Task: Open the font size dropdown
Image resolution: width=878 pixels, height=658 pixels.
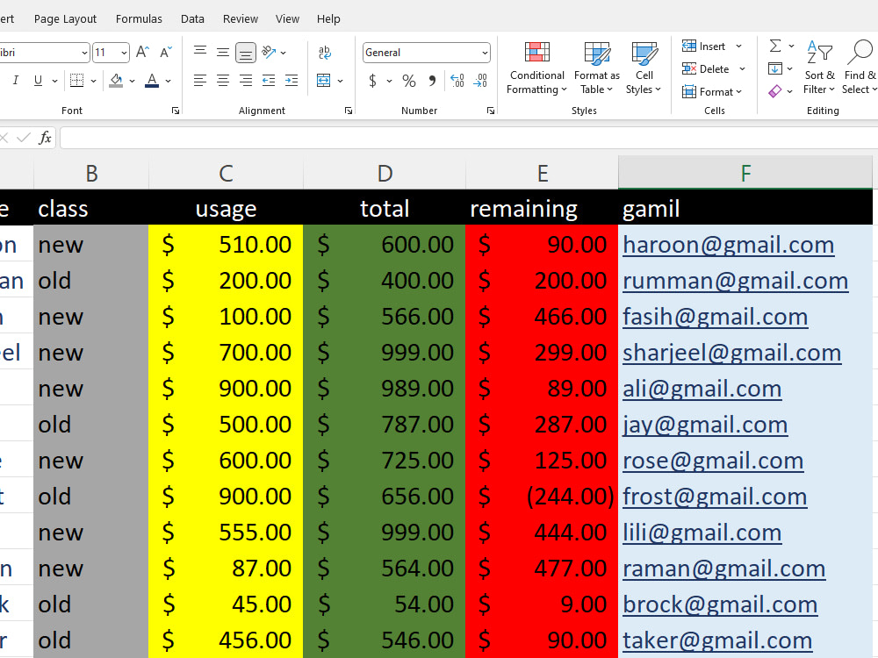Action: pyautogui.click(x=125, y=54)
